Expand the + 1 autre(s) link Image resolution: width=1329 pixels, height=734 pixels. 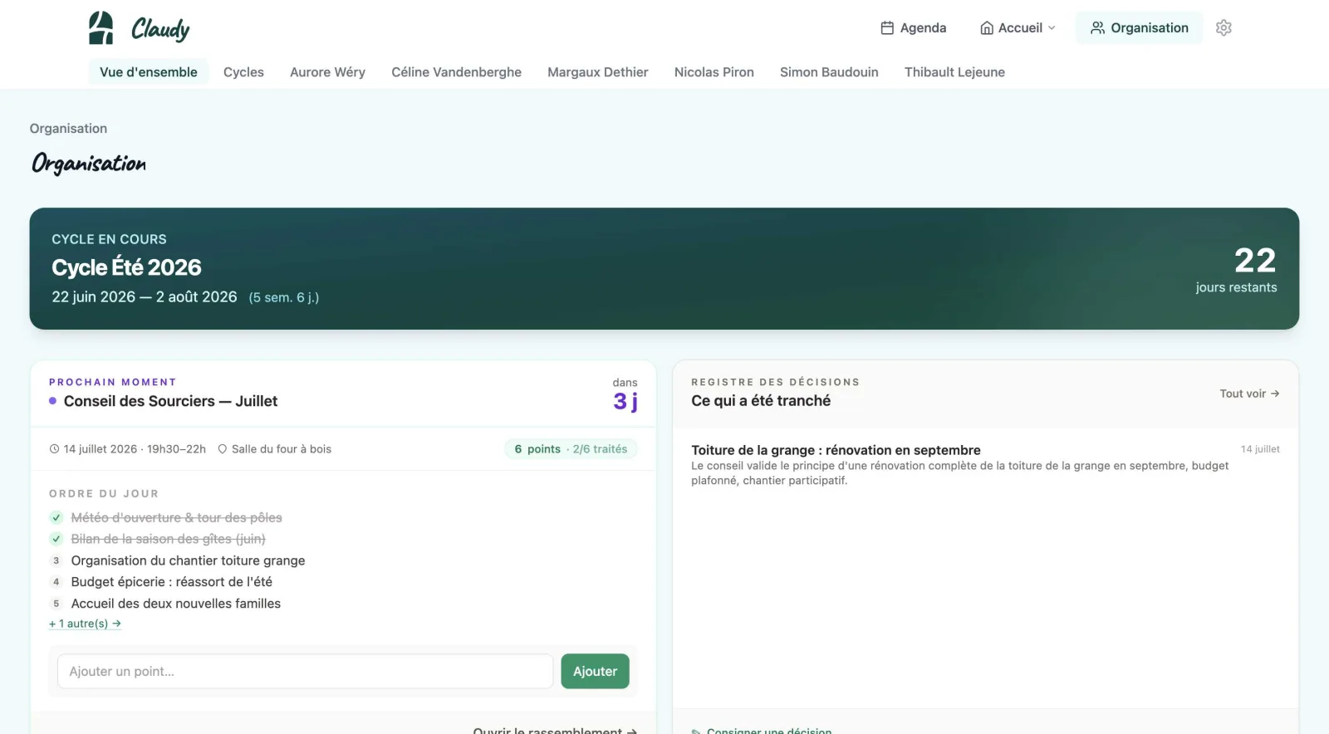point(85,624)
